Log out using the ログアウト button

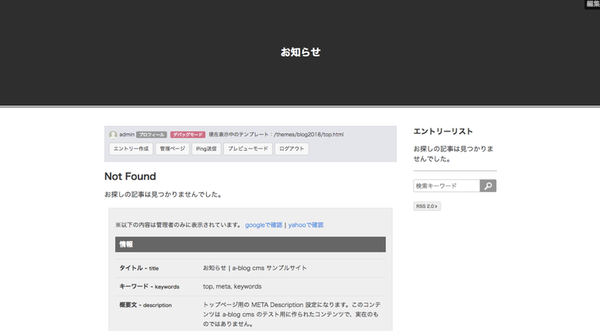292,149
